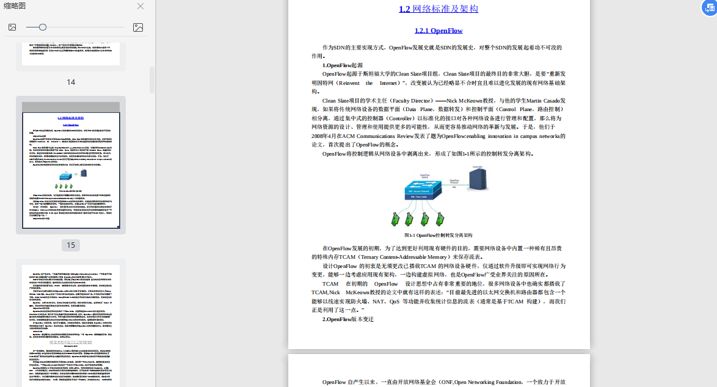The image size is (717, 387).
Task: Click the page number label 15
Action: 71,245
